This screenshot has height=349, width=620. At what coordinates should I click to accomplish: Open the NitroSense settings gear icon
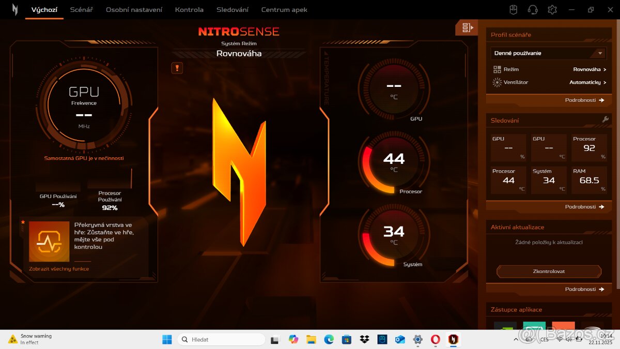coord(552,9)
